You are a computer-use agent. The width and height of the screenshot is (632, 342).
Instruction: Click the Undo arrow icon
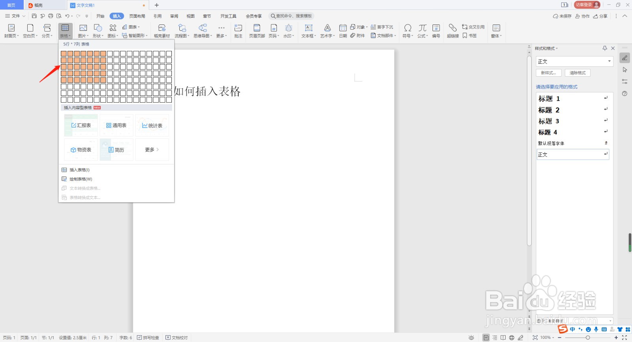[x=67, y=16]
